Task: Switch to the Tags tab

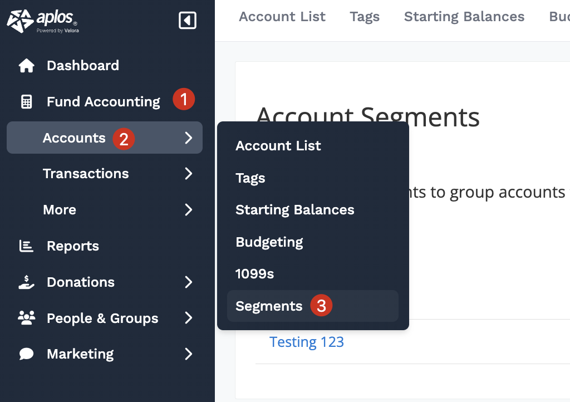Action: click(x=365, y=17)
